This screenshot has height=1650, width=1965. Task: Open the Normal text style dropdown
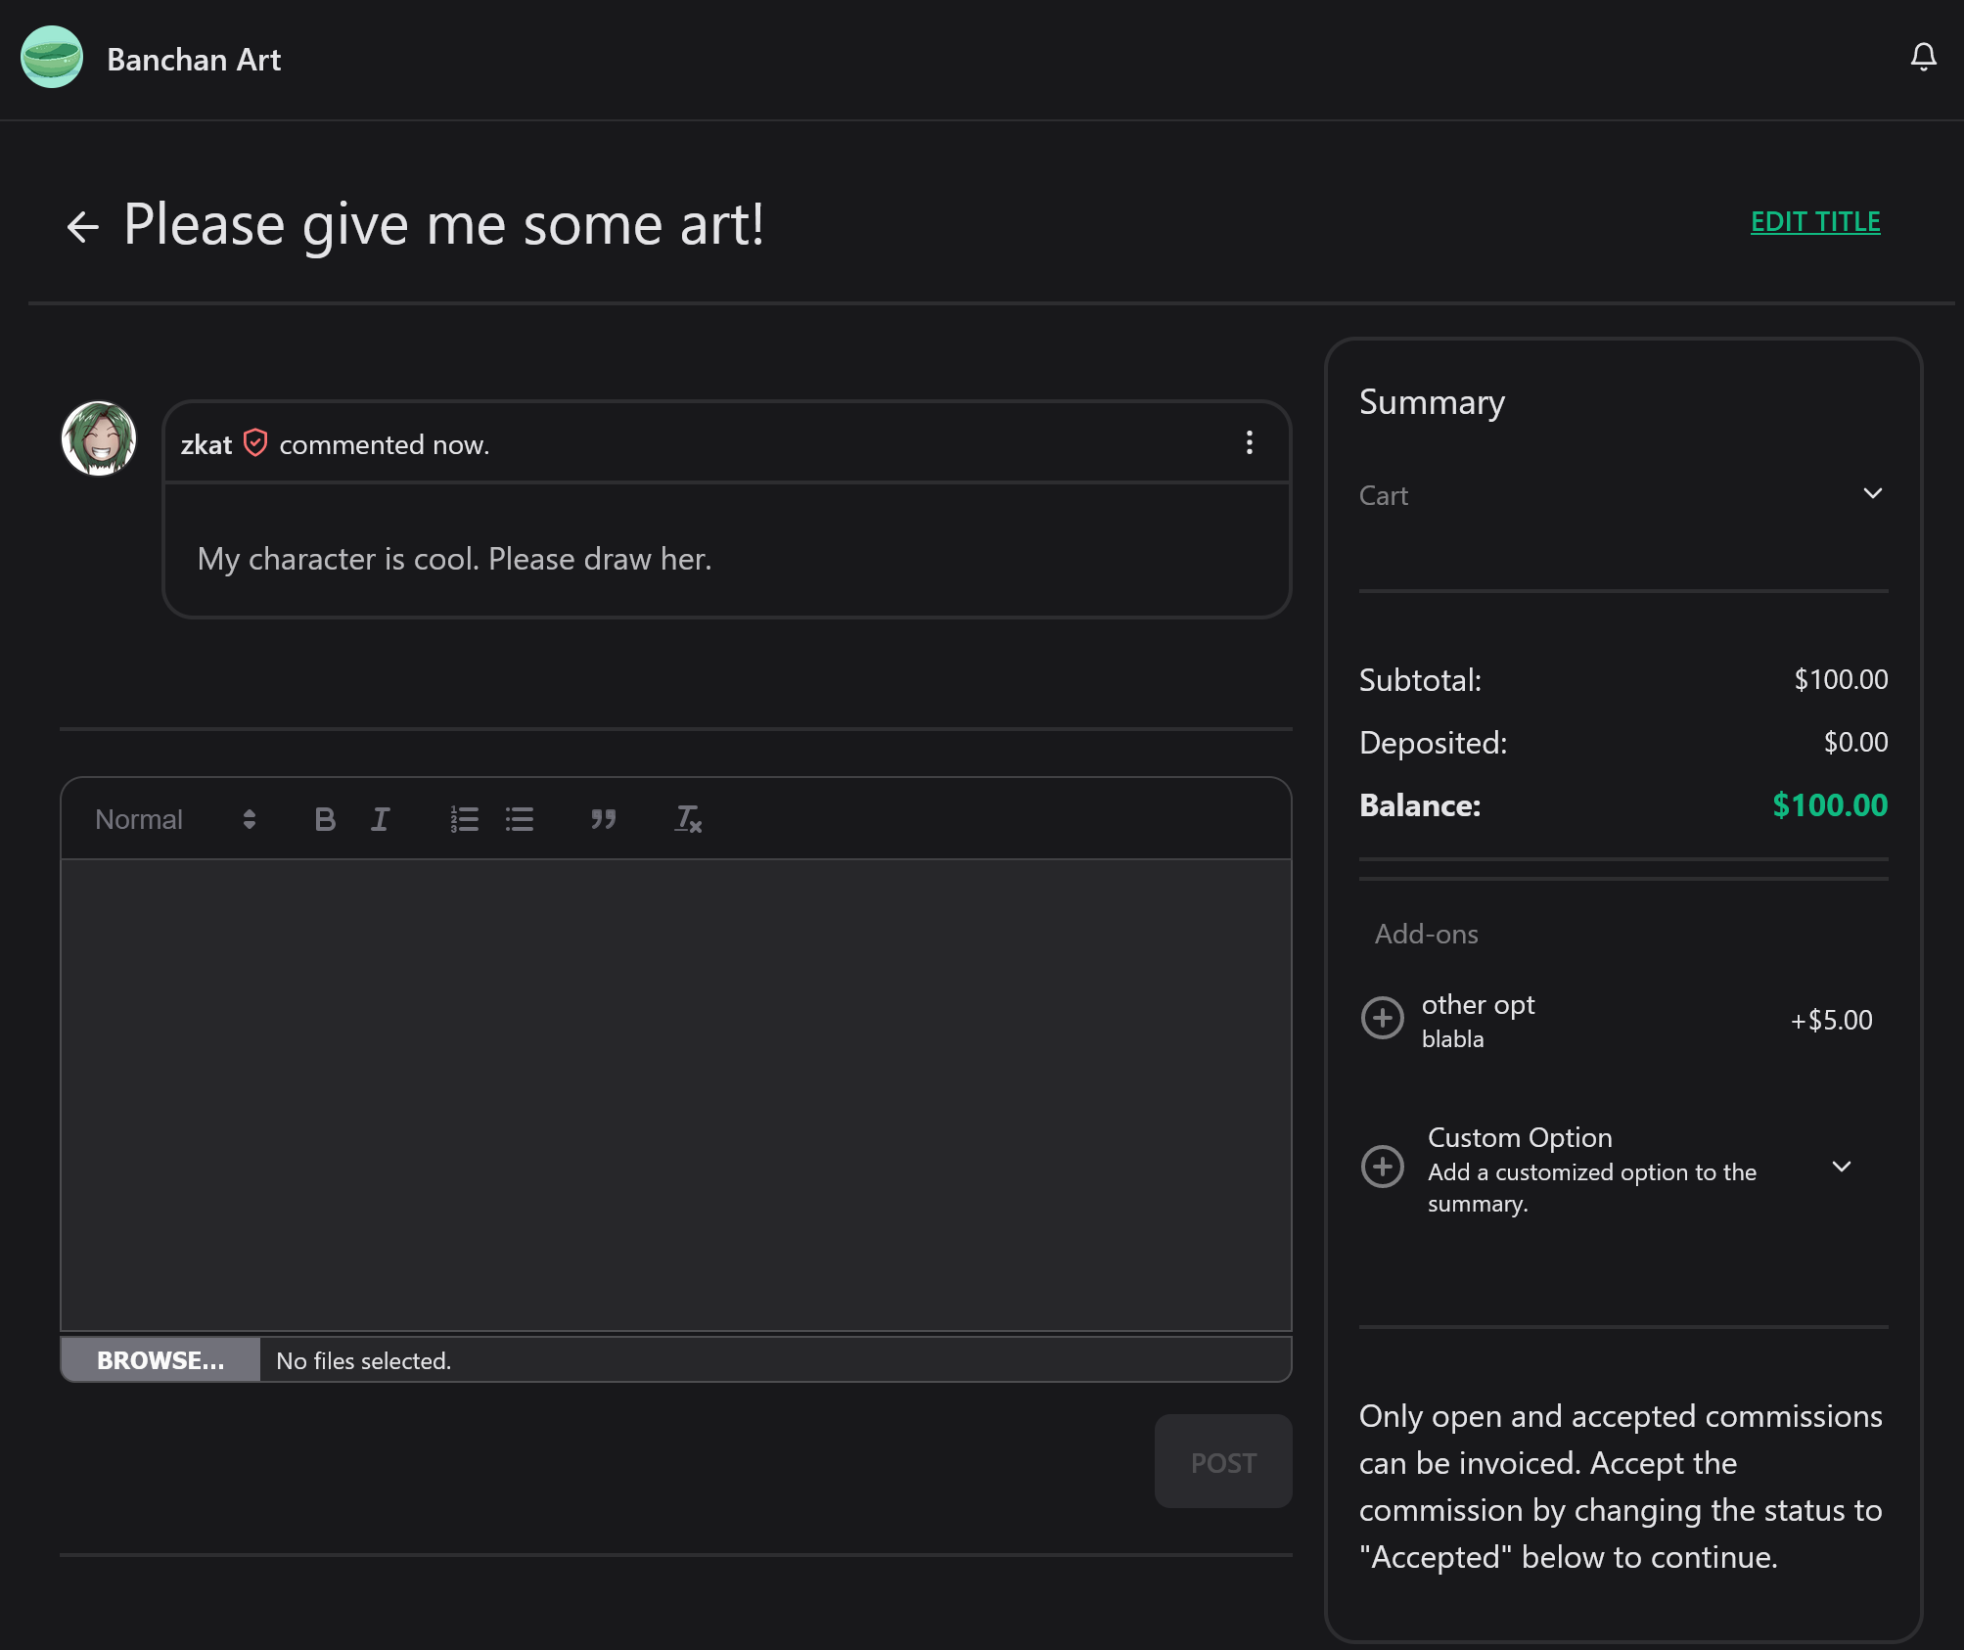click(x=176, y=819)
